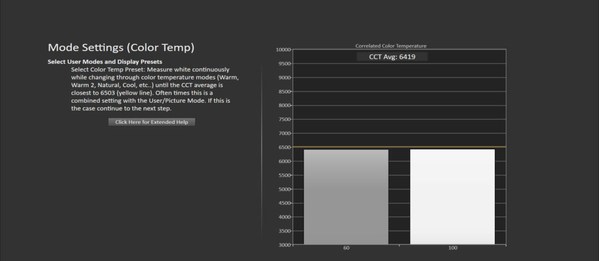Click the yellow 6503 target line
The image size is (599, 261).
coord(399,147)
